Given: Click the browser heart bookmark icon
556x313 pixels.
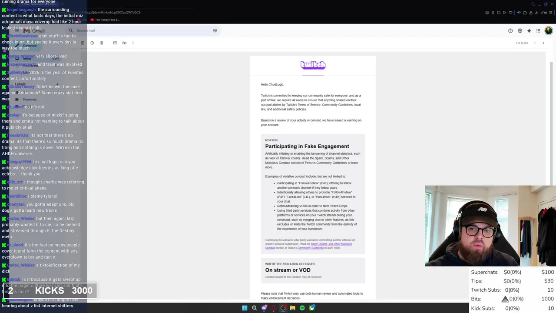Looking at the screenshot, I should pos(510,13).
